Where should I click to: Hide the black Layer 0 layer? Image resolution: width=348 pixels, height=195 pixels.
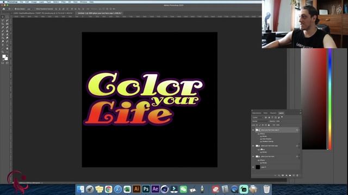point(253,167)
